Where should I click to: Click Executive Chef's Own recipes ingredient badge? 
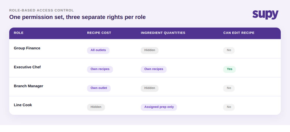tap(154, 69)
